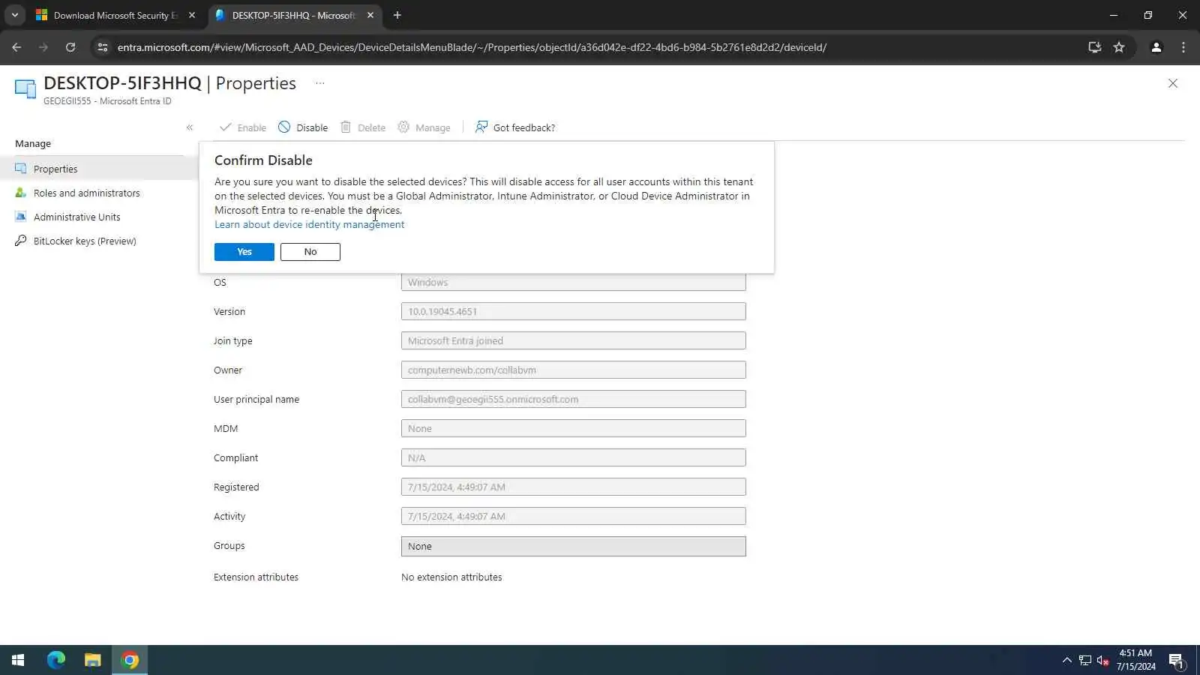1200x675 pixels.
Task: Open the Windows notification center
Action: pyautogui.click(x=1176, y=660)
